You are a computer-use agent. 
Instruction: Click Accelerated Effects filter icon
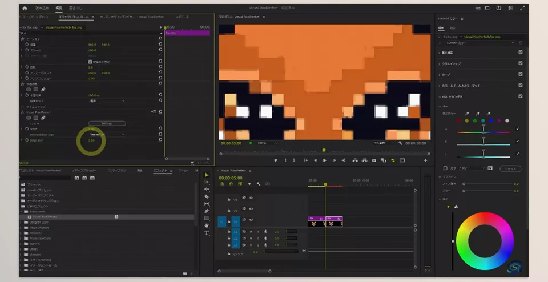pos(76,178)
